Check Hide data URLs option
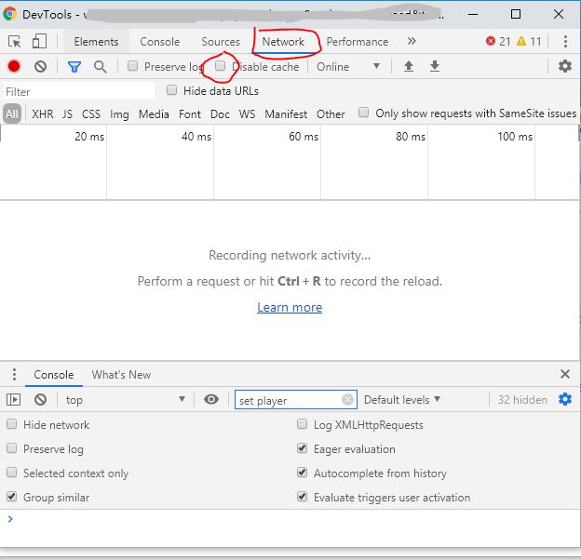581x560 pixels. pos(171,90)
